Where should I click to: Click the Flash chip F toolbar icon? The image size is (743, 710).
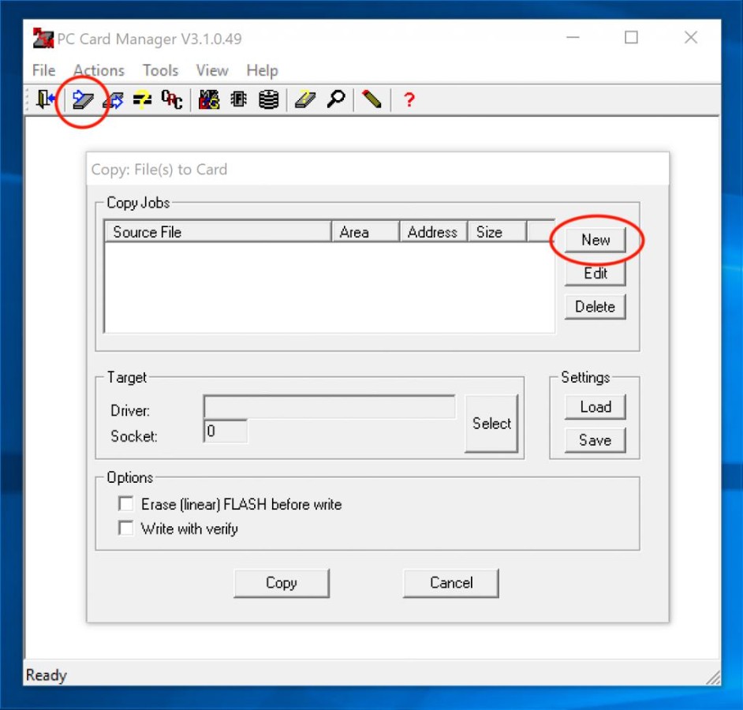tap(238, 99)
